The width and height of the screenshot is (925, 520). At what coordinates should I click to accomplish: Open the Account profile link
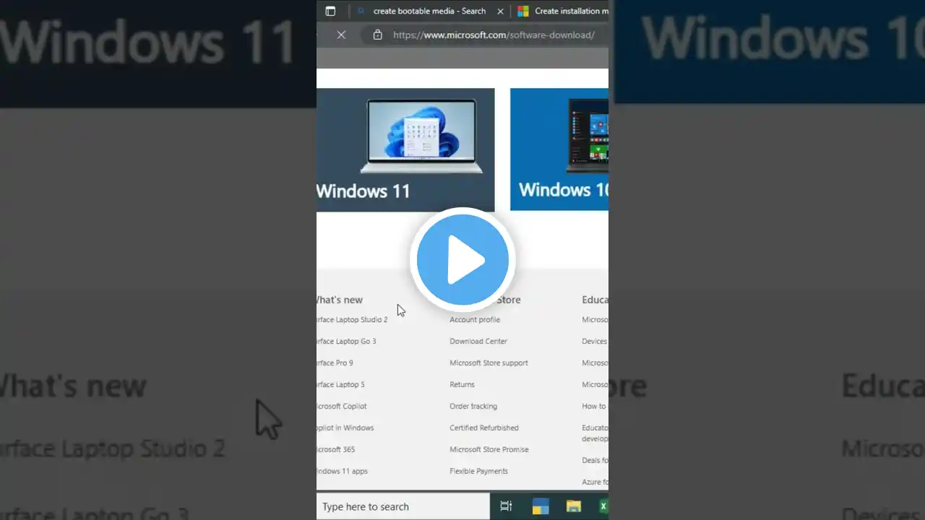(x=475, y=319)
